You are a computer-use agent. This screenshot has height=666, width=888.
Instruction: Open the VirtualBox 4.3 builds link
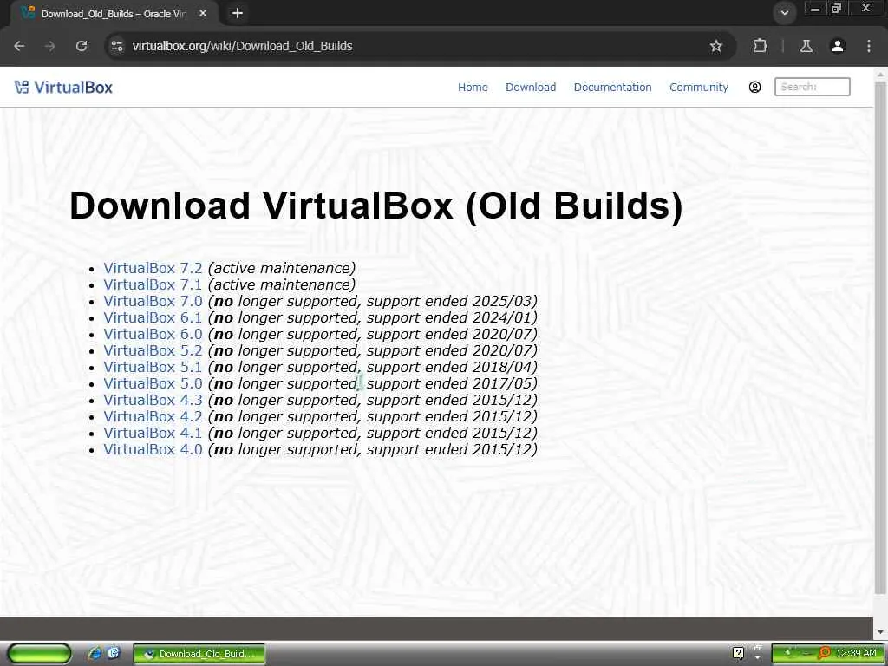tap(153, 399)
